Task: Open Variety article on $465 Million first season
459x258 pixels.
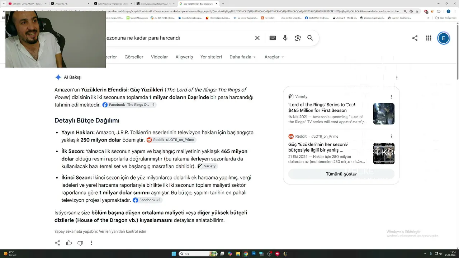Action: [322, 107]
